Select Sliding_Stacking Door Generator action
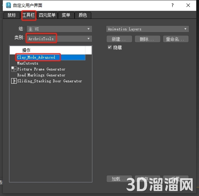The height and width of the screenshot is (196, 199). [49, 81]
